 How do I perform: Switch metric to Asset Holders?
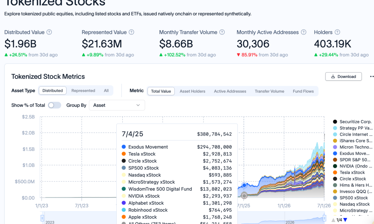pyautogui.click(x=193, y=91)
